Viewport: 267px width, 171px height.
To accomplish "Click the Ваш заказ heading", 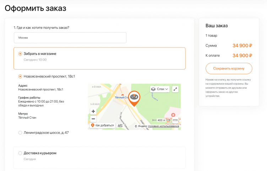I will click(x=217, y=26).
